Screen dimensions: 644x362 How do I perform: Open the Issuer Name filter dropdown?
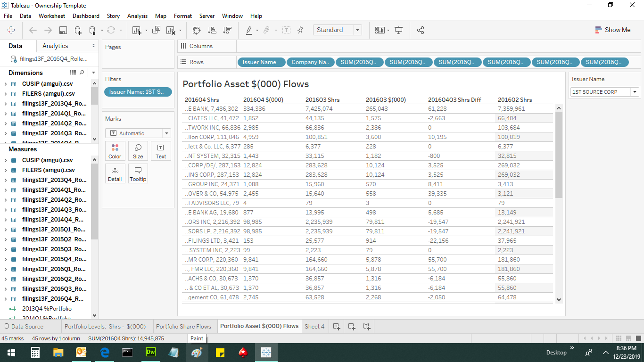pos(635,92)
